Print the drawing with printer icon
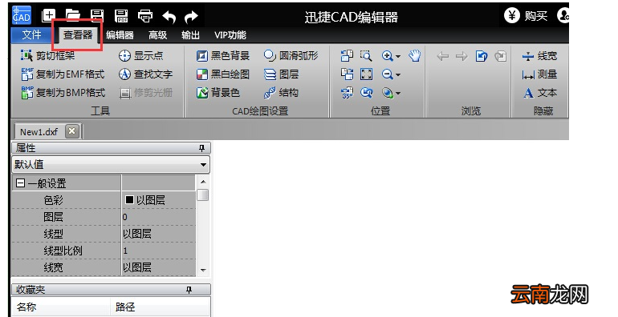 click(145, 16)
